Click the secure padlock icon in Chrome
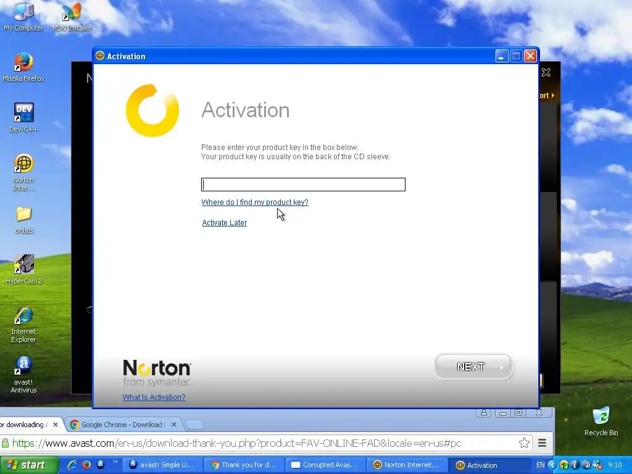 point(5,443)
